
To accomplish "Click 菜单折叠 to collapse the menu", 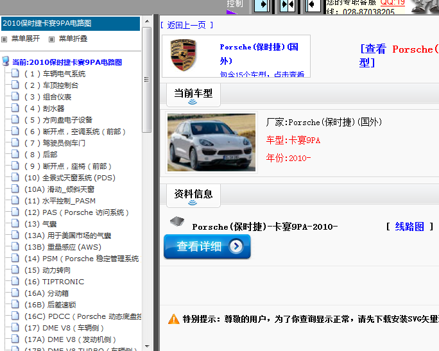I will [x=73, y=39].
